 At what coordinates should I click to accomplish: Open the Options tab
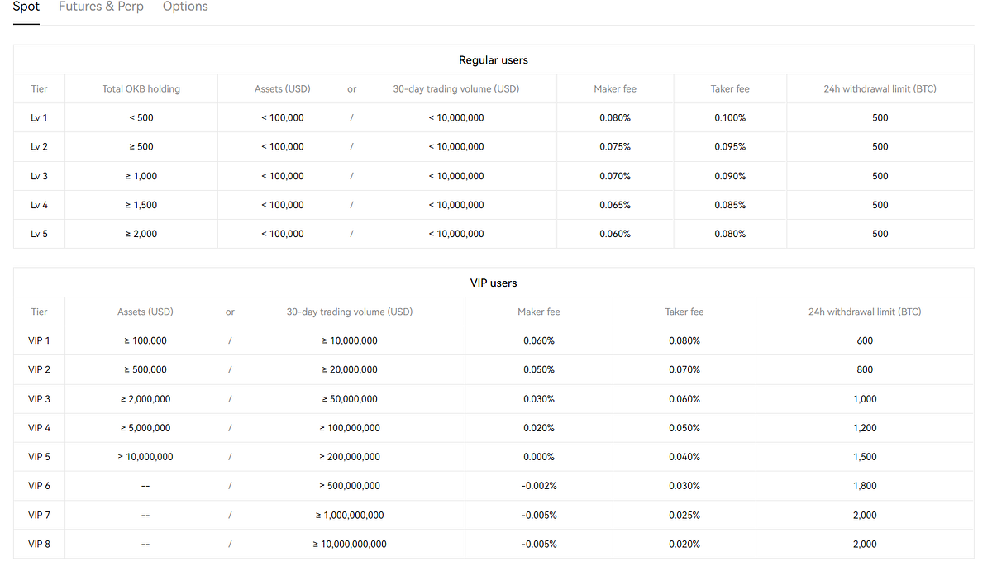(x=185, y=7)
